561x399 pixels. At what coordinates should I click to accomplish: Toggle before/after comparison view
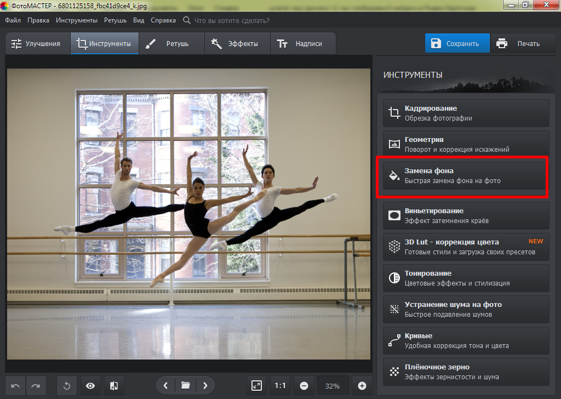pyautogui.click(x=114, y=386)
